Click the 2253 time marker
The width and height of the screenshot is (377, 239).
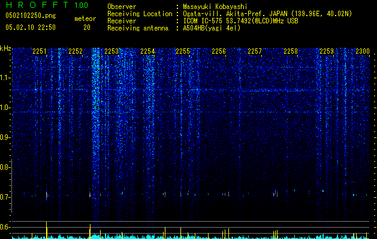pyautogui.click(x=111, y=51)
